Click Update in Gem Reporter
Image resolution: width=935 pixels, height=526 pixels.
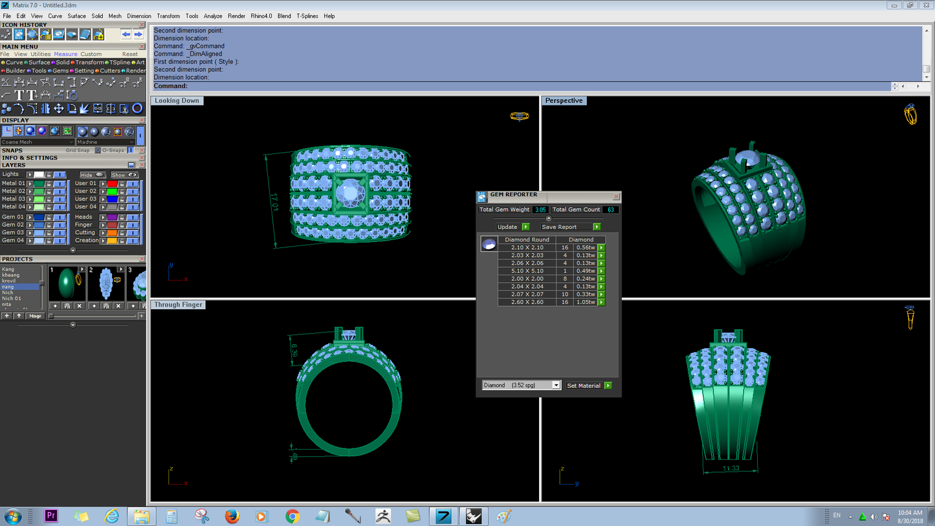(513, 227)
